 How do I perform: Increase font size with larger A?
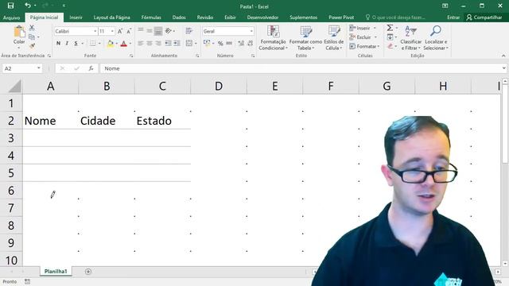(120, 31)
